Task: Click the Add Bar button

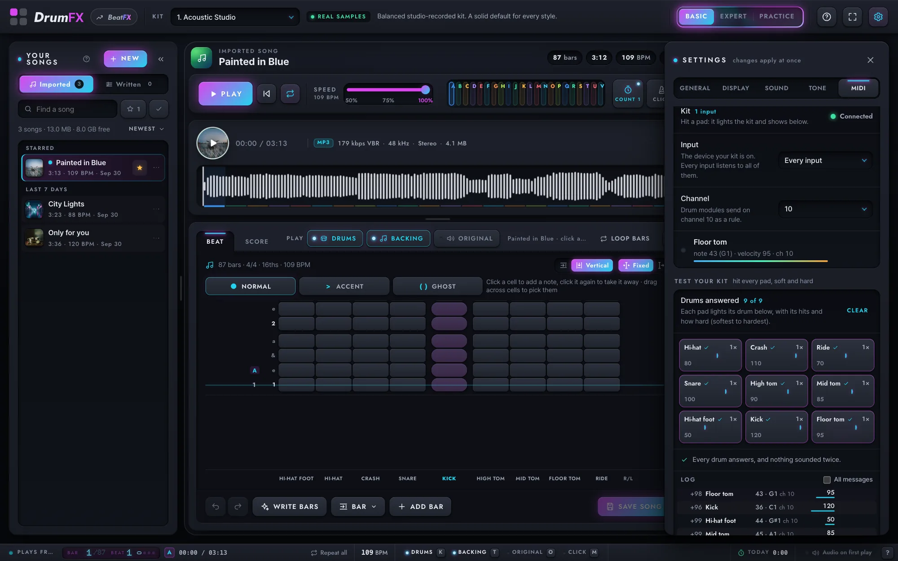Action: point(420,507)
